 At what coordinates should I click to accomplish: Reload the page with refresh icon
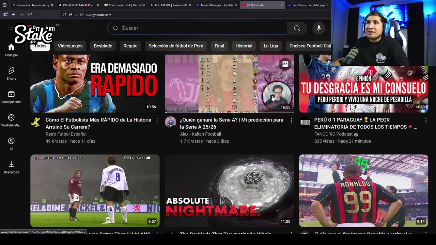(30, 15)
